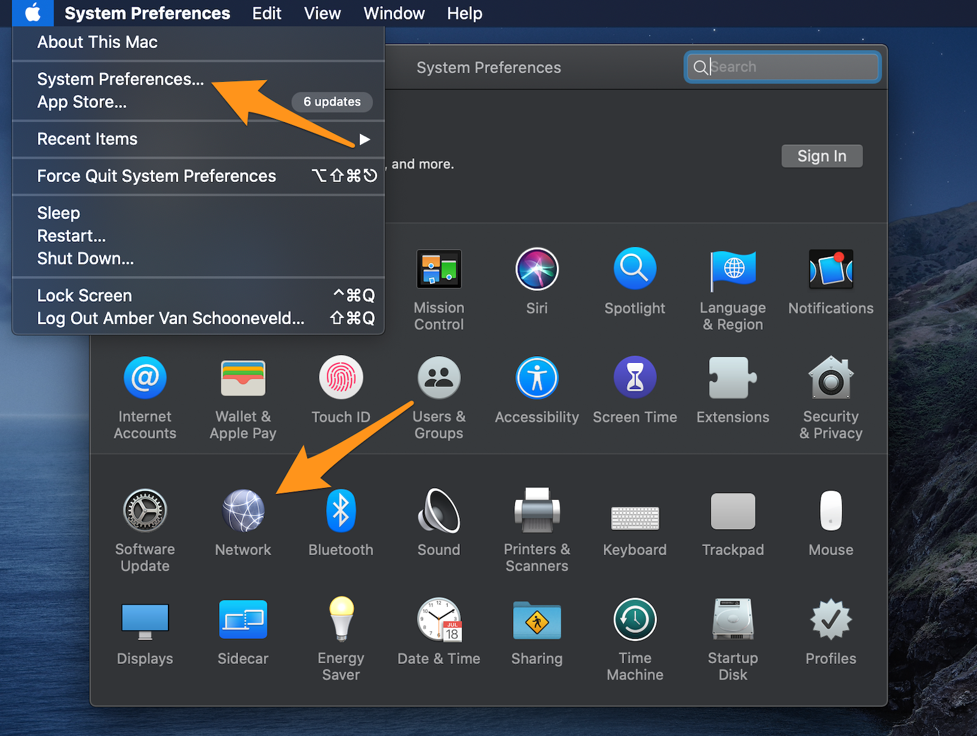Choose Log Out Amber Van Schooneveld…

198,318
